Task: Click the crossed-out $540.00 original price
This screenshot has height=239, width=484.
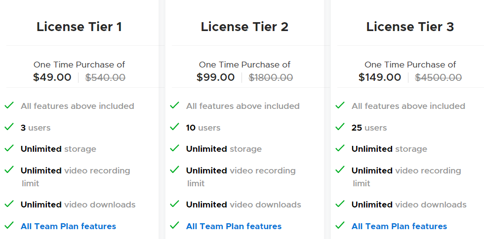Action: pos(105,77)
